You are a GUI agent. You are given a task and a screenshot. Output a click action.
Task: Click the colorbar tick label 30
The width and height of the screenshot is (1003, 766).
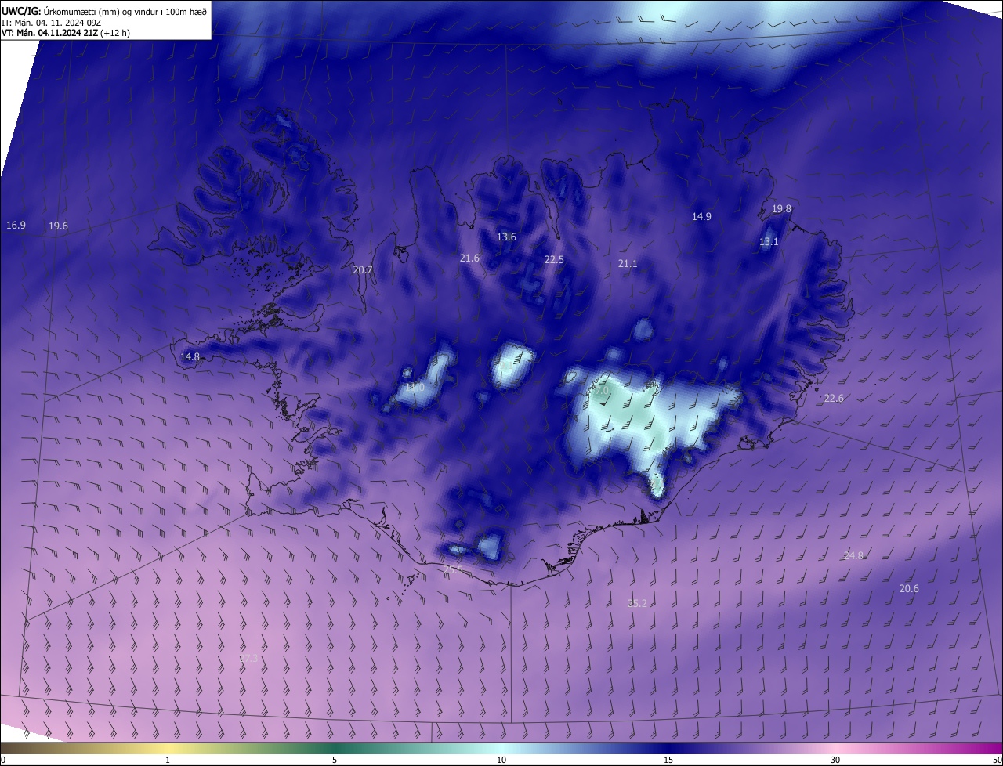pos(835,760)
